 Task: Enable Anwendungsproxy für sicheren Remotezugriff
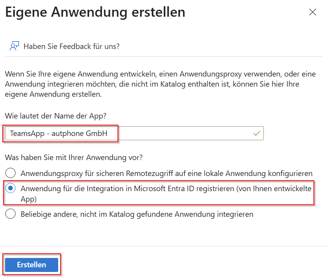[x=10, y=172]
